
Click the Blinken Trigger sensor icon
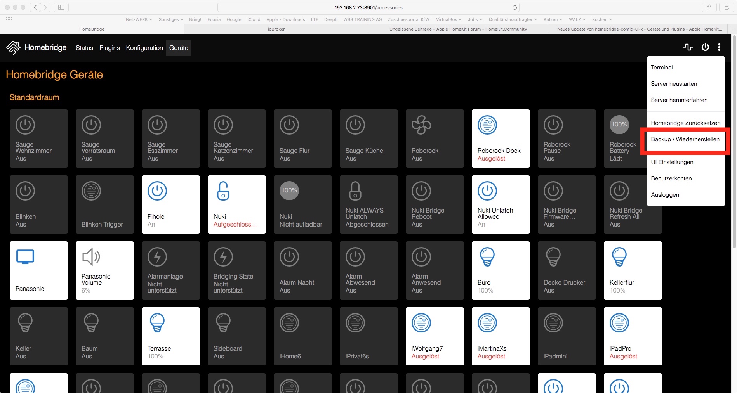pyautogui.click(x=91, y=191)
